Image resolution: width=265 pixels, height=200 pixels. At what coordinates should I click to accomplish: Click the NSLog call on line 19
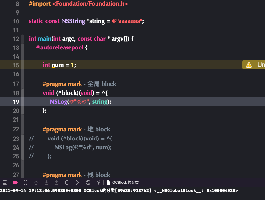pos(58,102)
